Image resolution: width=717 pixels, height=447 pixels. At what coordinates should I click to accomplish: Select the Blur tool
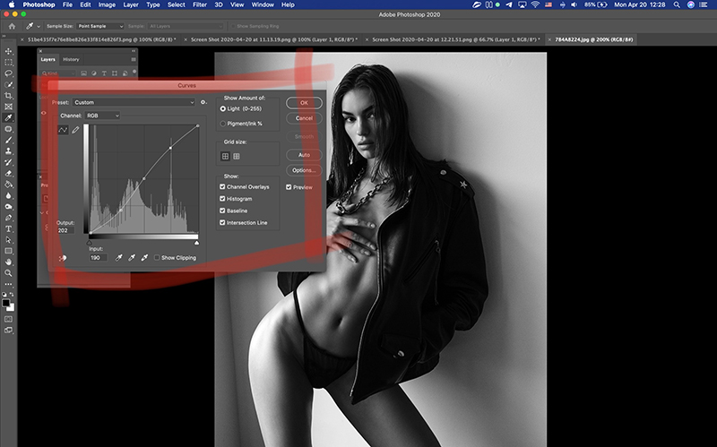click(x=8, y=195)
